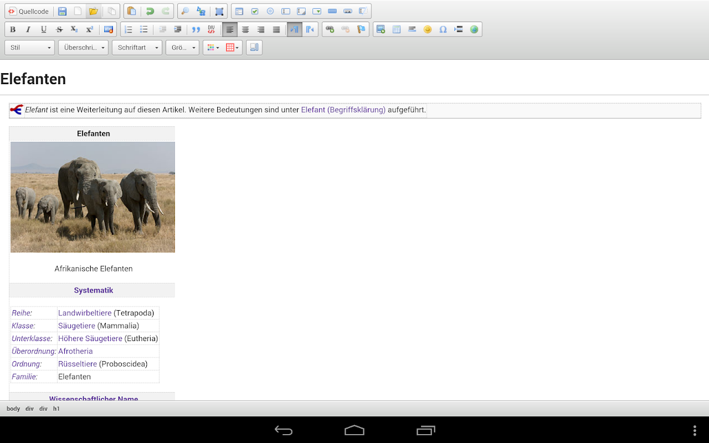
Task: Toggle italic text formatting
Action: click(28, 29)
